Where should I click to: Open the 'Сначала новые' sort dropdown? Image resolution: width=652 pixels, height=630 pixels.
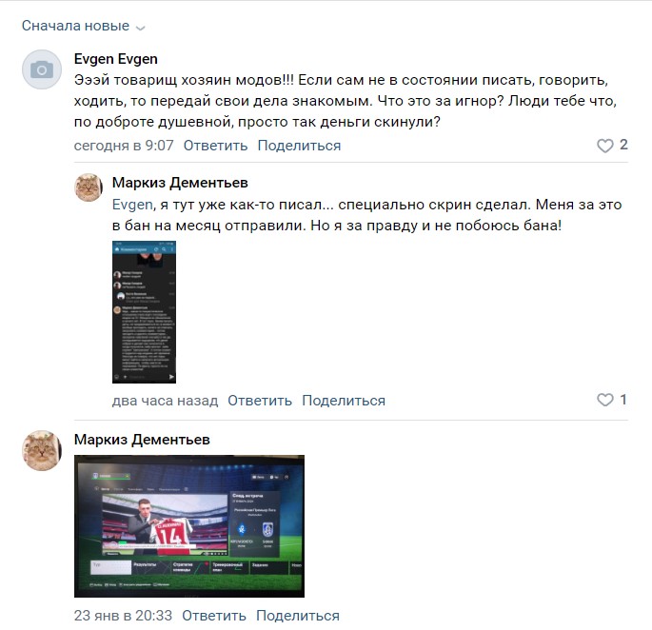(x=83, y=26)
